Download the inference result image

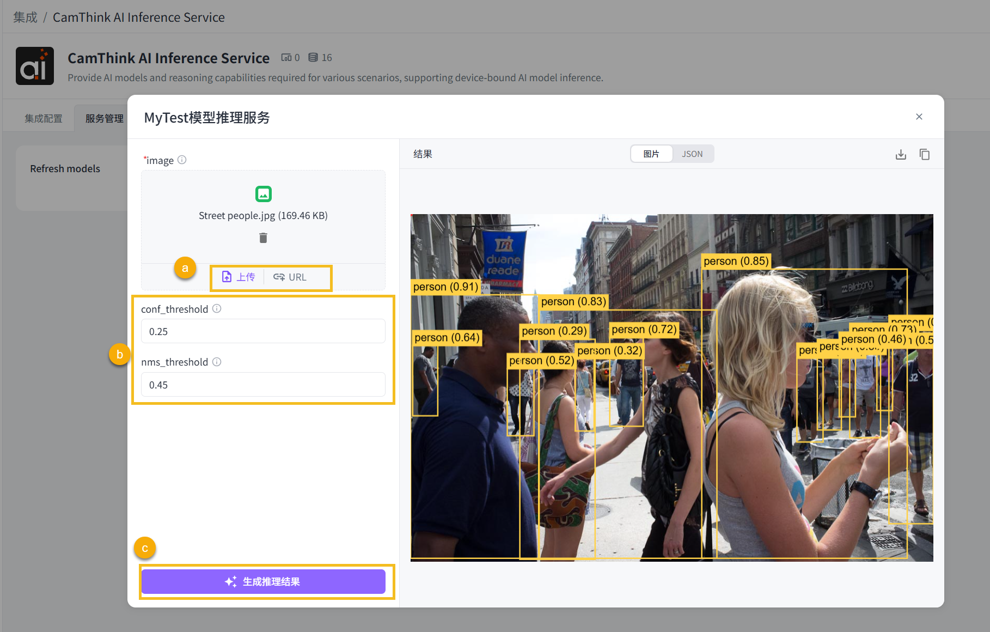pos(901,155)
